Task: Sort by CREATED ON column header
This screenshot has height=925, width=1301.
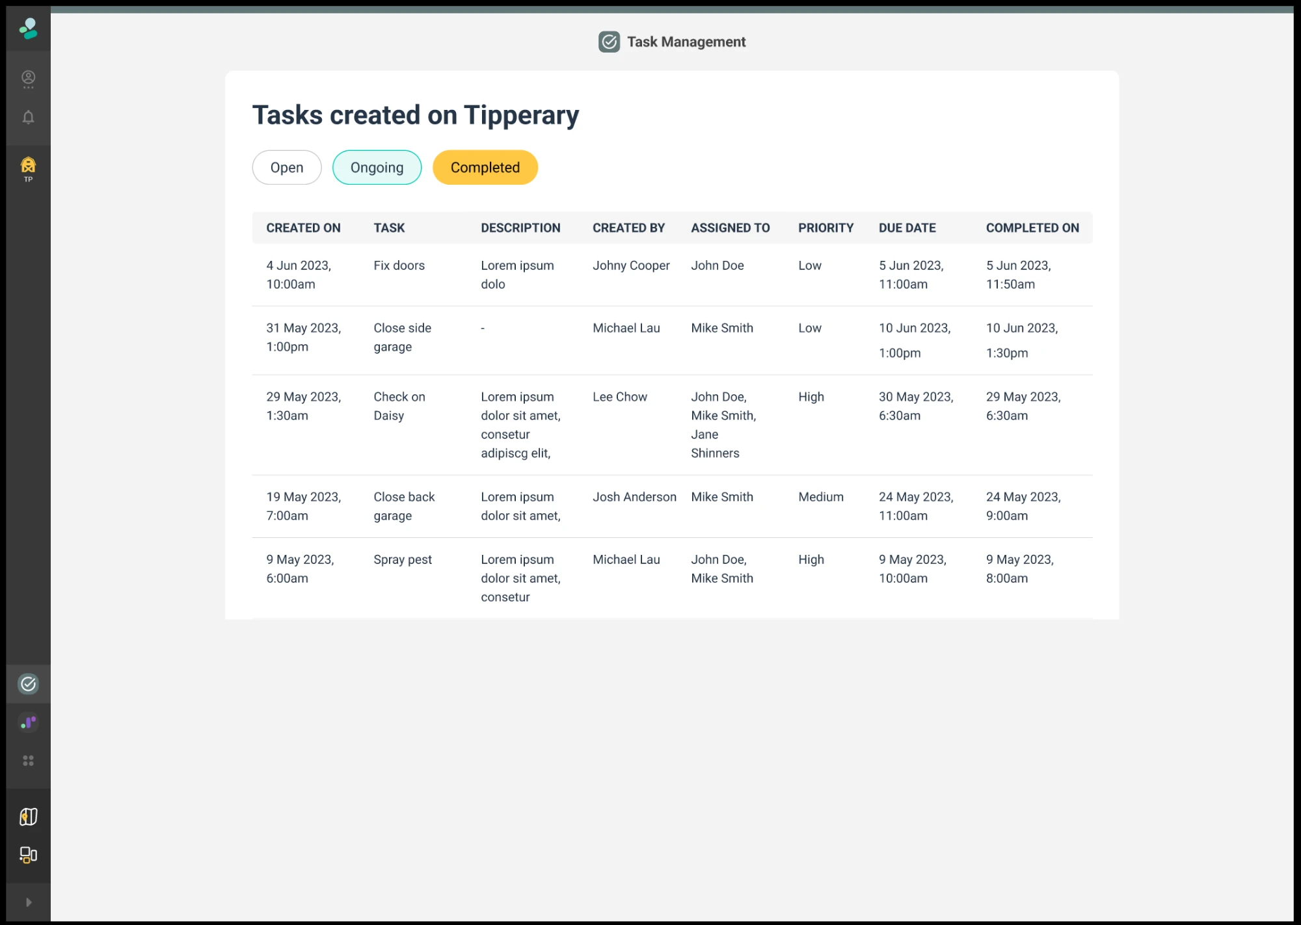Action: pos(303,228)
